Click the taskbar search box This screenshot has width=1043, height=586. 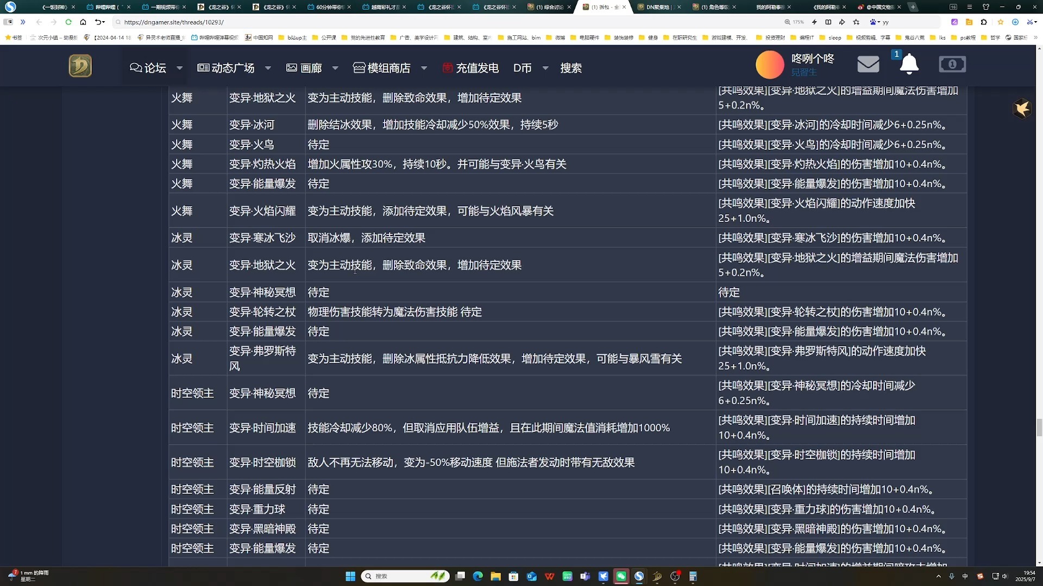tap(405, 576)
